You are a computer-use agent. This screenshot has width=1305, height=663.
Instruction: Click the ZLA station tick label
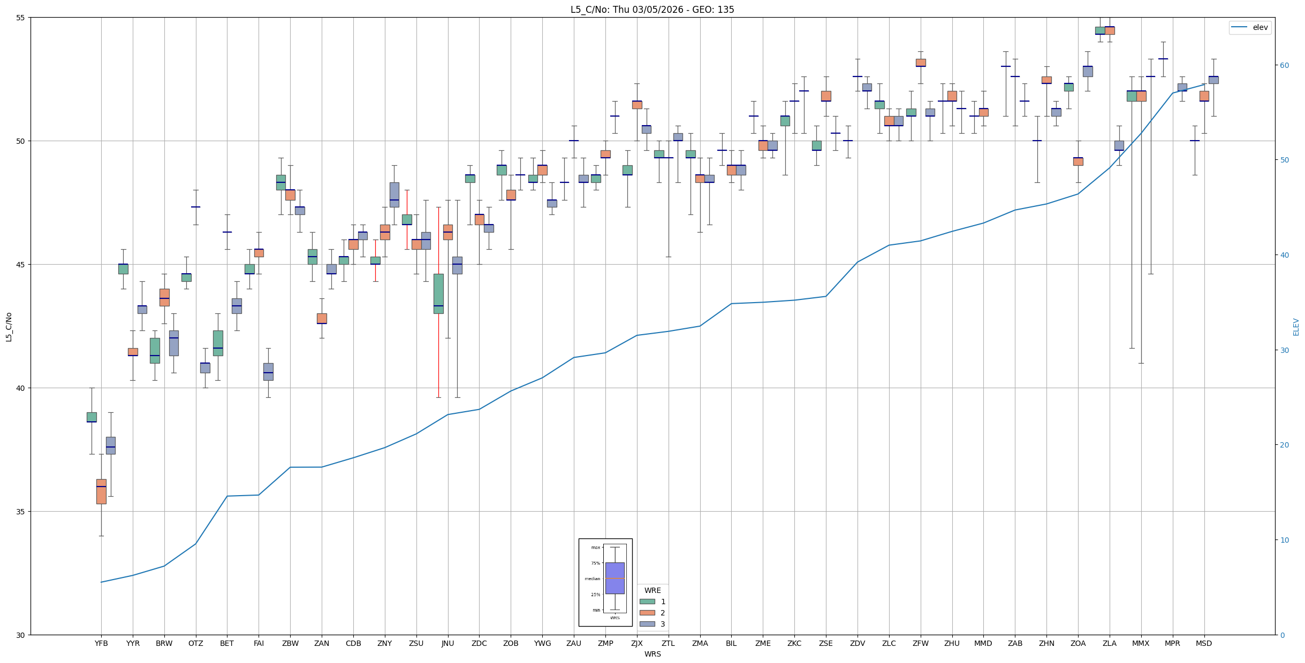pos(1109,643)
